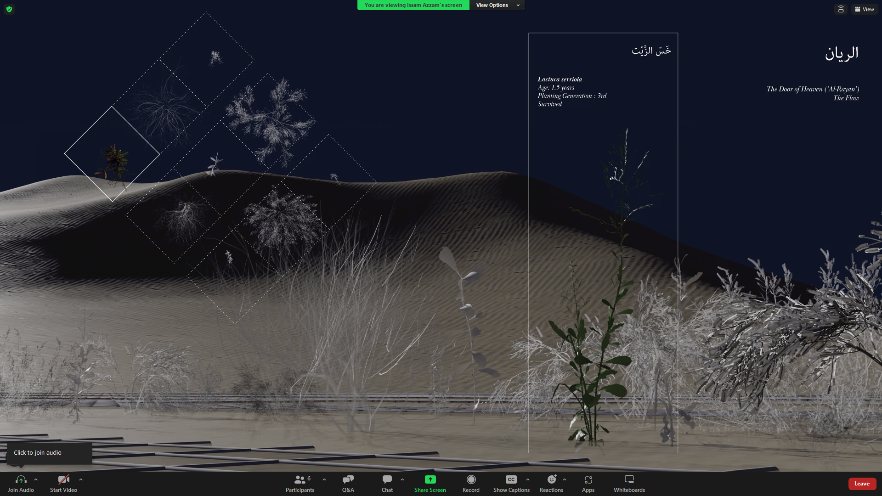Viewport: 882px width, 496px height.
Task: Expand participants options arrow
Action: [324, 479]
